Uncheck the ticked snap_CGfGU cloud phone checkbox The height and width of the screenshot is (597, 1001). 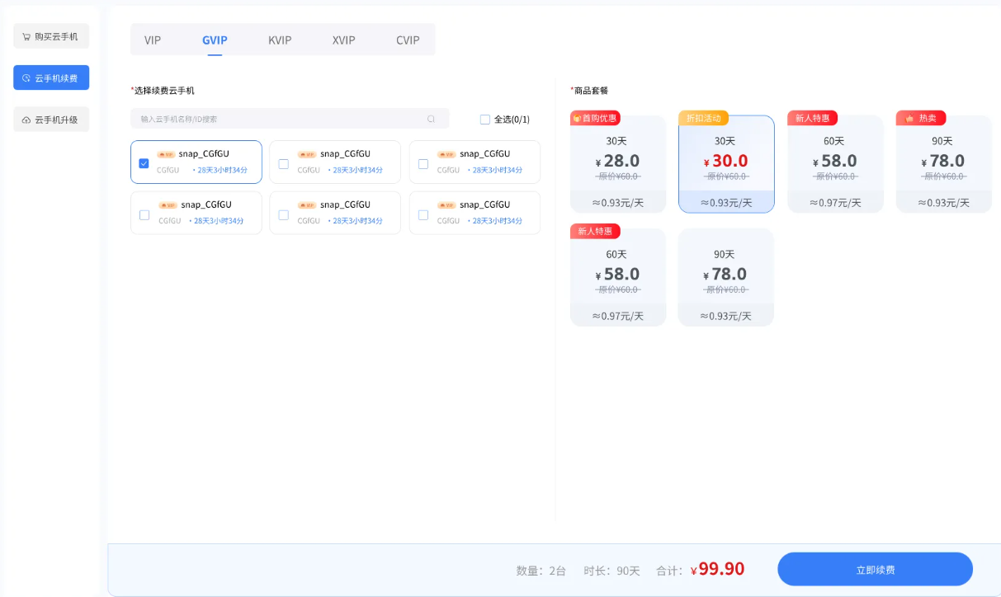click(144, 163)
